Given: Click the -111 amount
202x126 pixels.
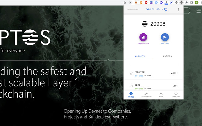Looking at the screenshot, I should [x=175, y=86].
